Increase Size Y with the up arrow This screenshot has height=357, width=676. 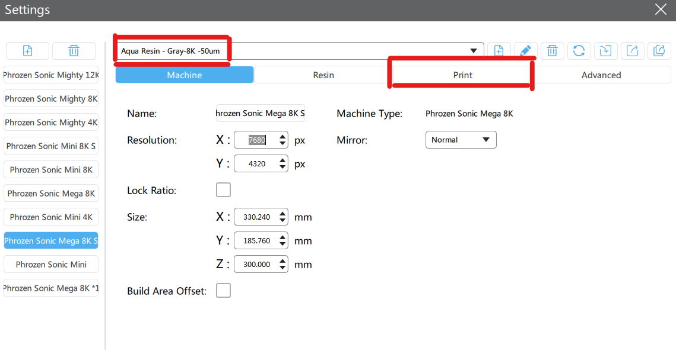pos(283,237)
